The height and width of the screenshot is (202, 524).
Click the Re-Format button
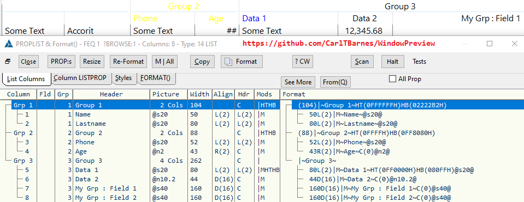128,62
